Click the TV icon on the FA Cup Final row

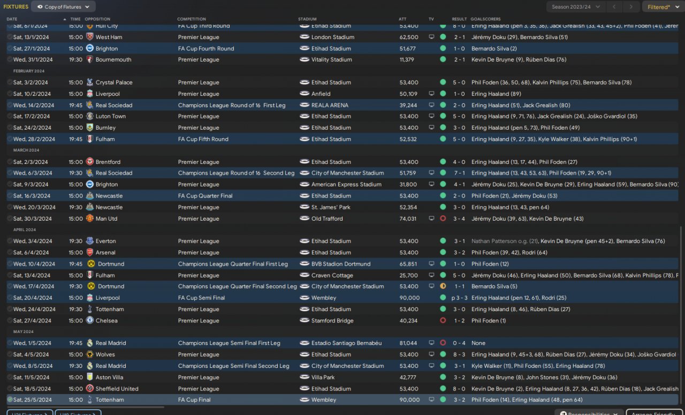pos(431,399)
